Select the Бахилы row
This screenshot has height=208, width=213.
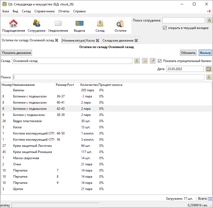106,90
